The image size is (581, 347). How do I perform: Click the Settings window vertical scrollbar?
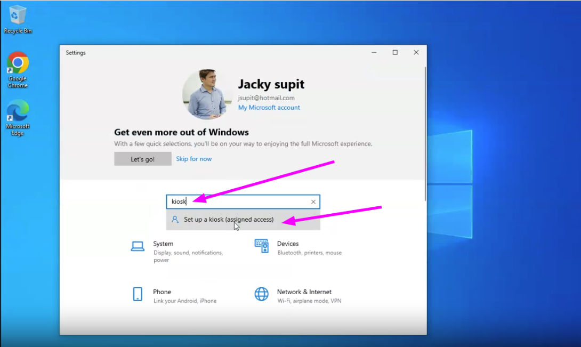(425, 133)
